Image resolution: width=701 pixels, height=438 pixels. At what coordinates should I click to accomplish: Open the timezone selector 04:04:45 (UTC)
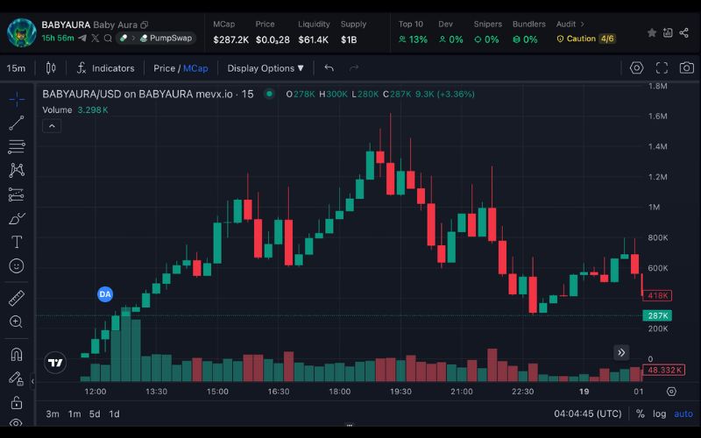point(587,413)
